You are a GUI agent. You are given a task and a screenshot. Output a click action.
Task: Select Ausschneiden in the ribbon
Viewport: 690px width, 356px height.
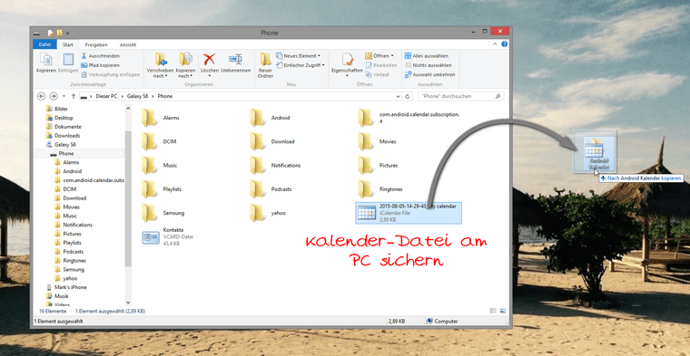pyautogui.click(x=100, y=56)
